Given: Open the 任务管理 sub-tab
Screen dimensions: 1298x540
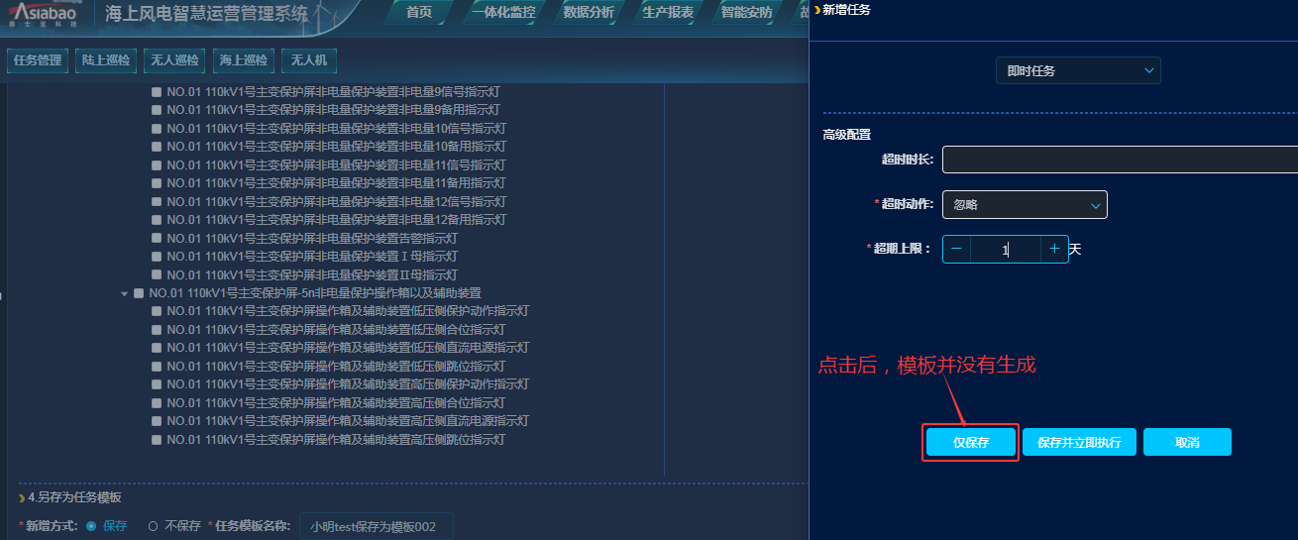Looking at the screenshot, I should 37,61.
